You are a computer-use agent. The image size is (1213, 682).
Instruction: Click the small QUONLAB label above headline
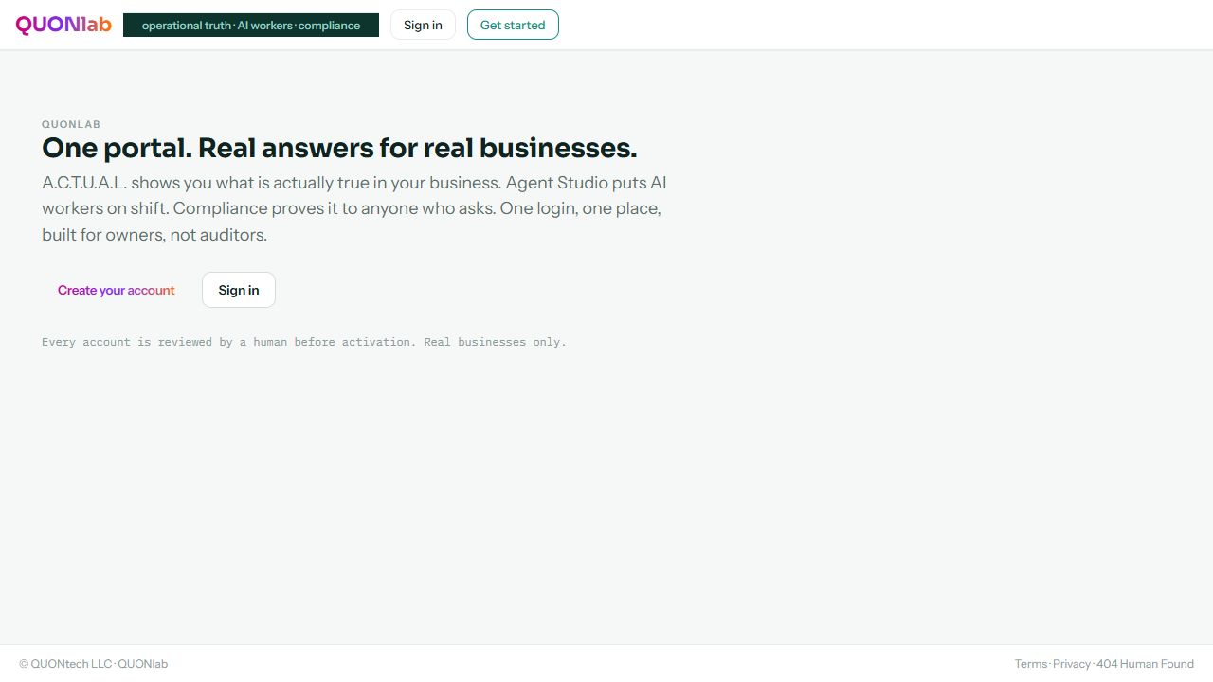(x=71, y=124)
